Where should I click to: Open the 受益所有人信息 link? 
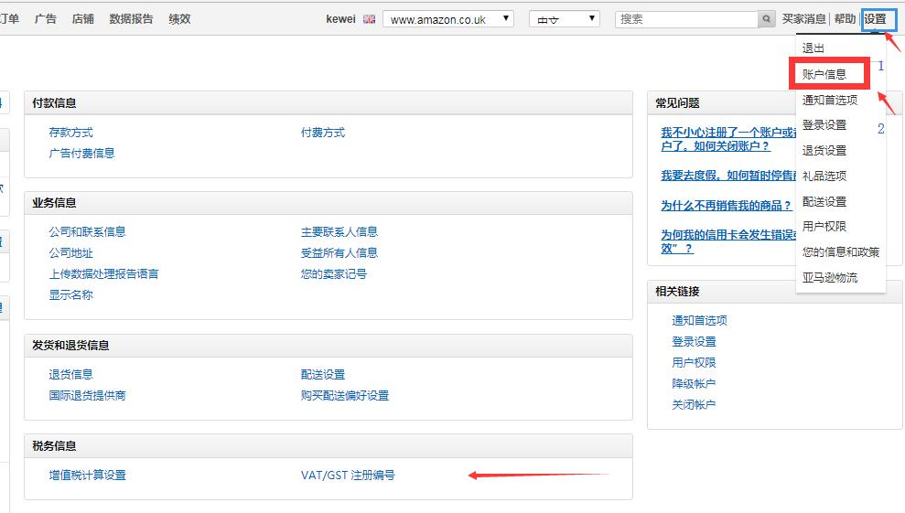coord(339,252)
